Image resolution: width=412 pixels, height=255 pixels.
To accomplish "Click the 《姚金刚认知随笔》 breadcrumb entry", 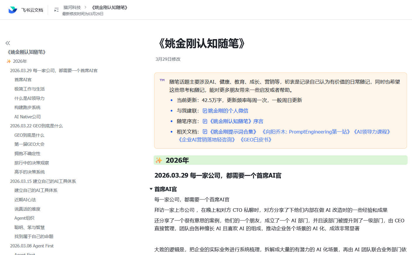I will [109, 7].
